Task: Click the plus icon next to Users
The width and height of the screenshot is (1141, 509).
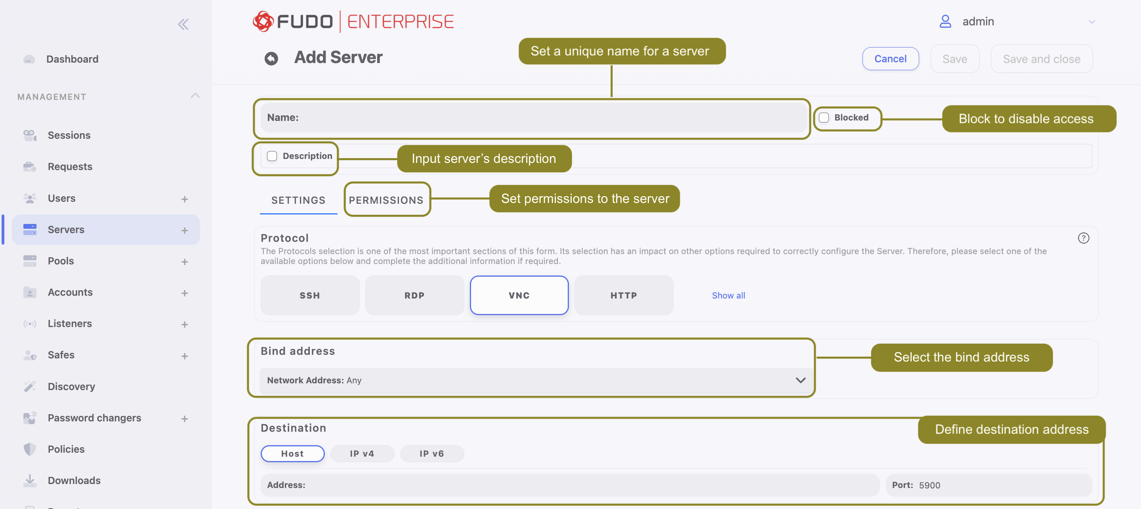Action: pyautogui.click(x=185, y=199)
